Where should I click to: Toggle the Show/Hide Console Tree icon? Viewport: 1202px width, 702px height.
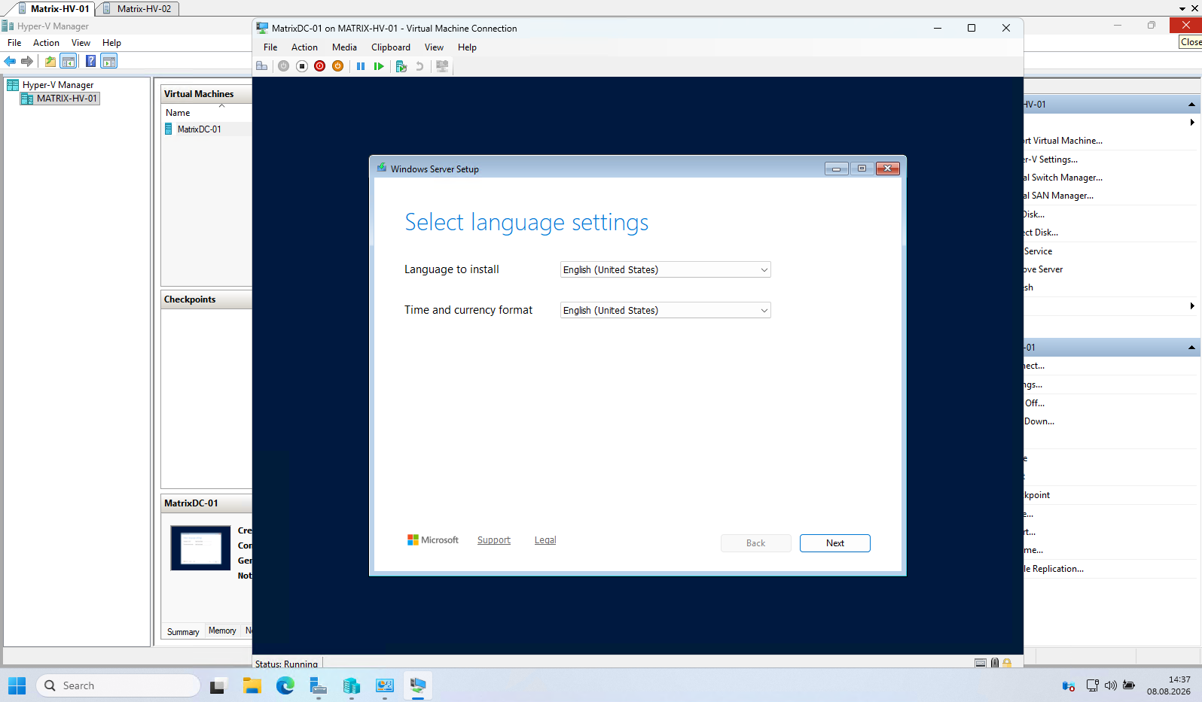[x=68, y=61]
